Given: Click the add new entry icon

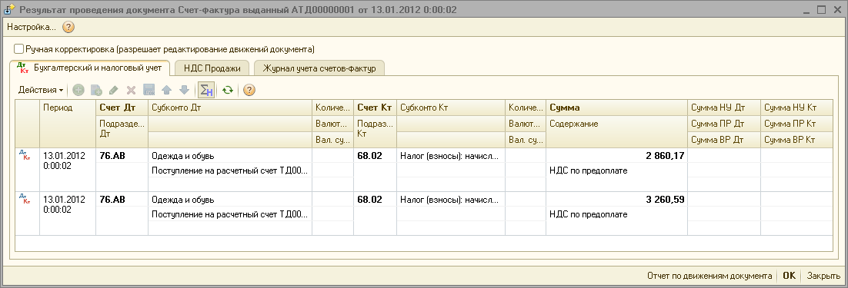Looking at the screenshot, I should [x=78, y=90].
